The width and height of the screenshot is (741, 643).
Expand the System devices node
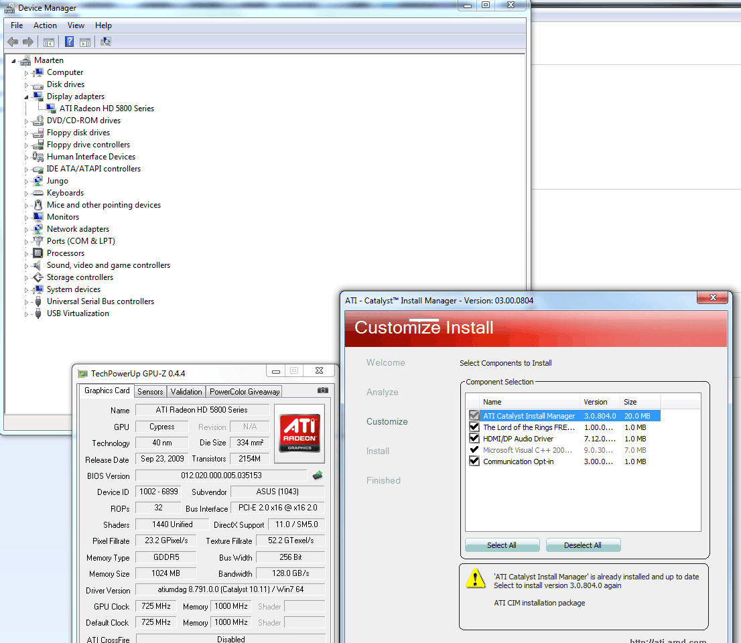click(x=27, y=290)
